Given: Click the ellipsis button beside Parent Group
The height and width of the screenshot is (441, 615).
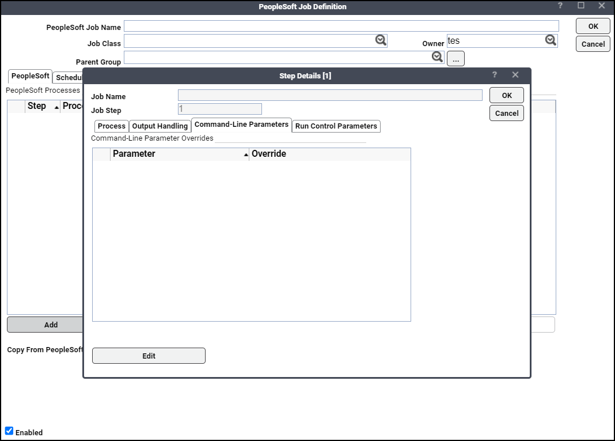Looking at the screenshot, I should (x=455, y=59).
